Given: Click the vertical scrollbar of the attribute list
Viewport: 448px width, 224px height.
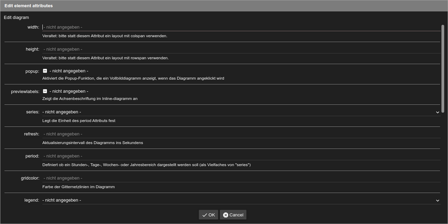Looking at the screenshot, I should (x=442, y=69).
